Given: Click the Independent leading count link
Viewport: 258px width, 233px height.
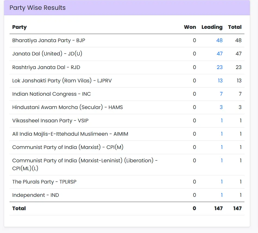Looking at the screenshot, I should (x=222, y=195).
